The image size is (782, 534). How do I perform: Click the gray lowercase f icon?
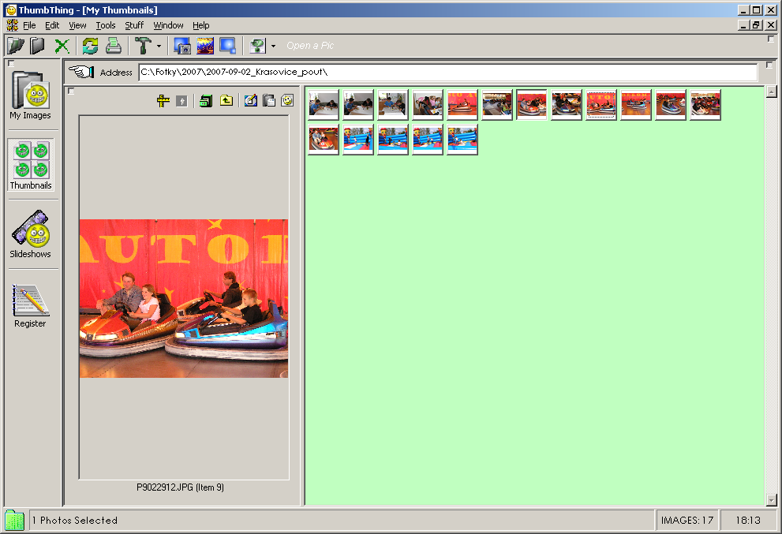pos(182,101)
